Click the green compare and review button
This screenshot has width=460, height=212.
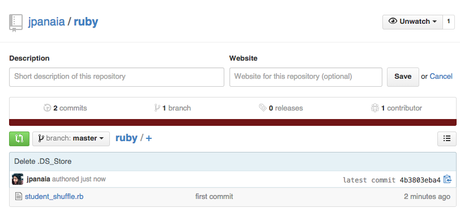coord(19,138)
